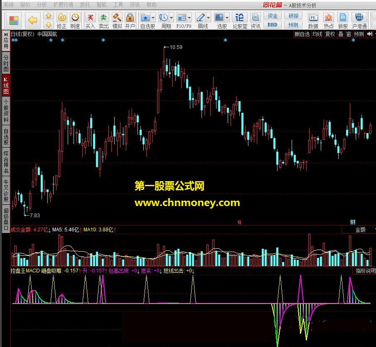The height and width of the screenshot is (347, 376).
Task: Expand the 自选股 dropdown arrow
Action: 153,17
